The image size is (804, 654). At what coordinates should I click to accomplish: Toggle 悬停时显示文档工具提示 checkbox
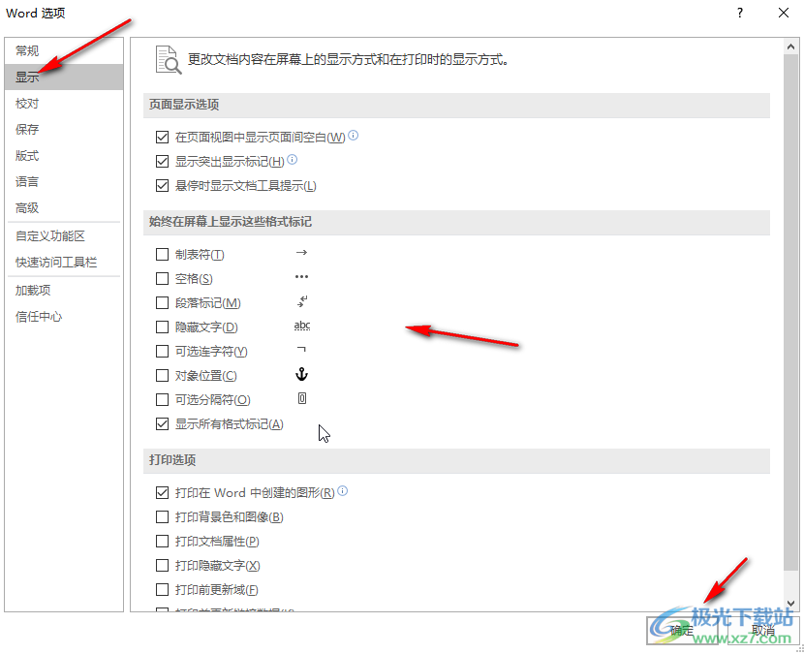click(162, 186)
